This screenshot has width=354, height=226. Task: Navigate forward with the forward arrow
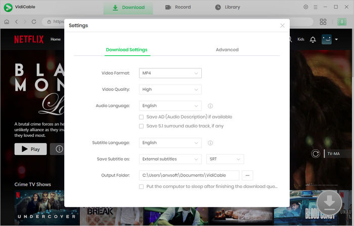click(25, 22)
